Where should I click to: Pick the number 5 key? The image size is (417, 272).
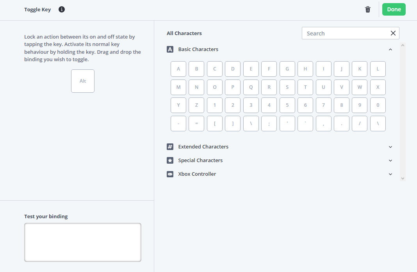pyautogui.click(x=287, y=105)
